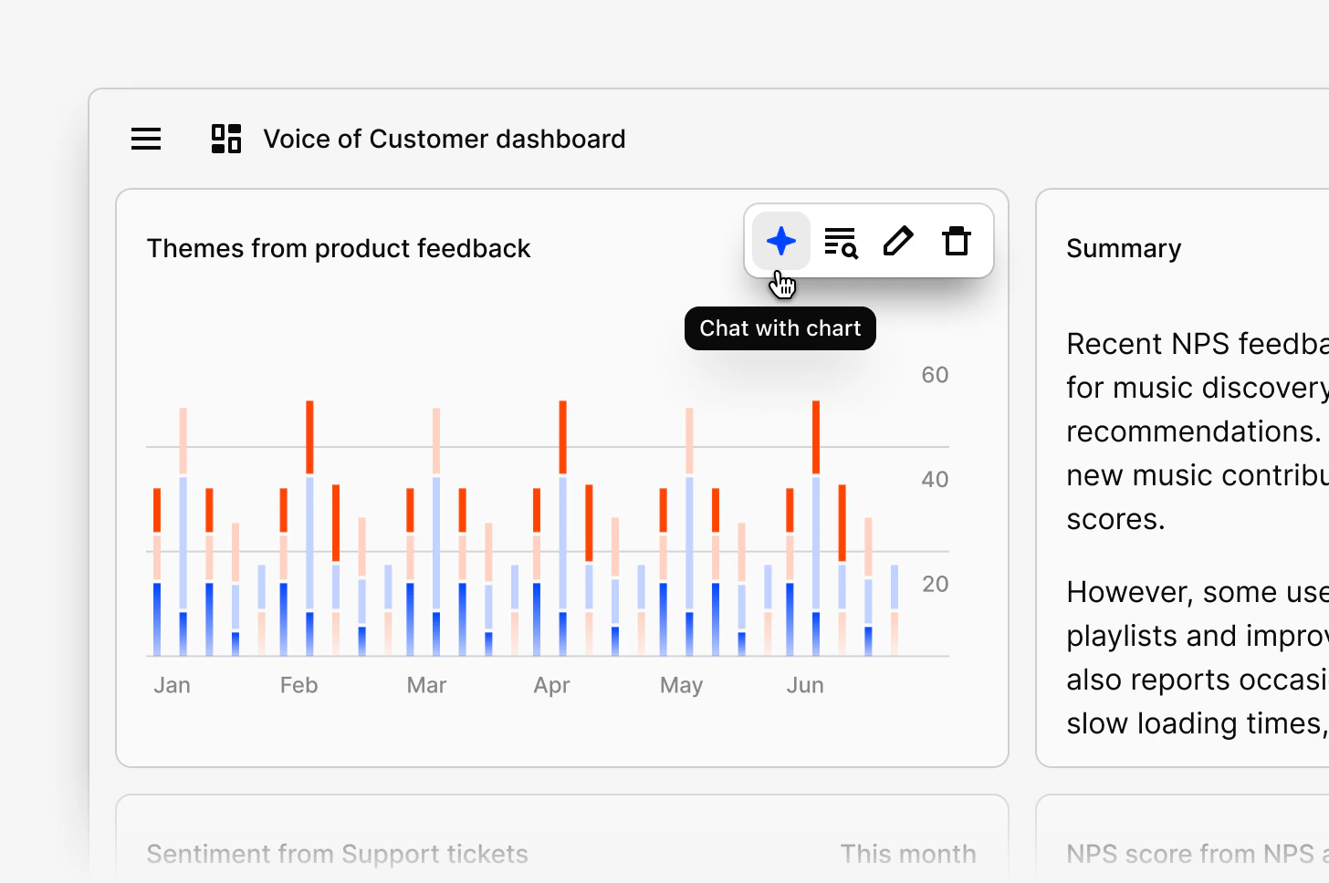Click the "Chat with chart" tooltip label
Screen dimensions: 1329x883
pos(780,328)
